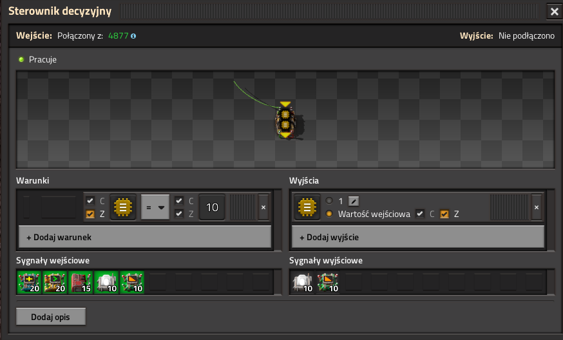The height and width of the screenshot is (340, 563).
Task: Select the input signal showing count 15
Action: pos(80,282)
